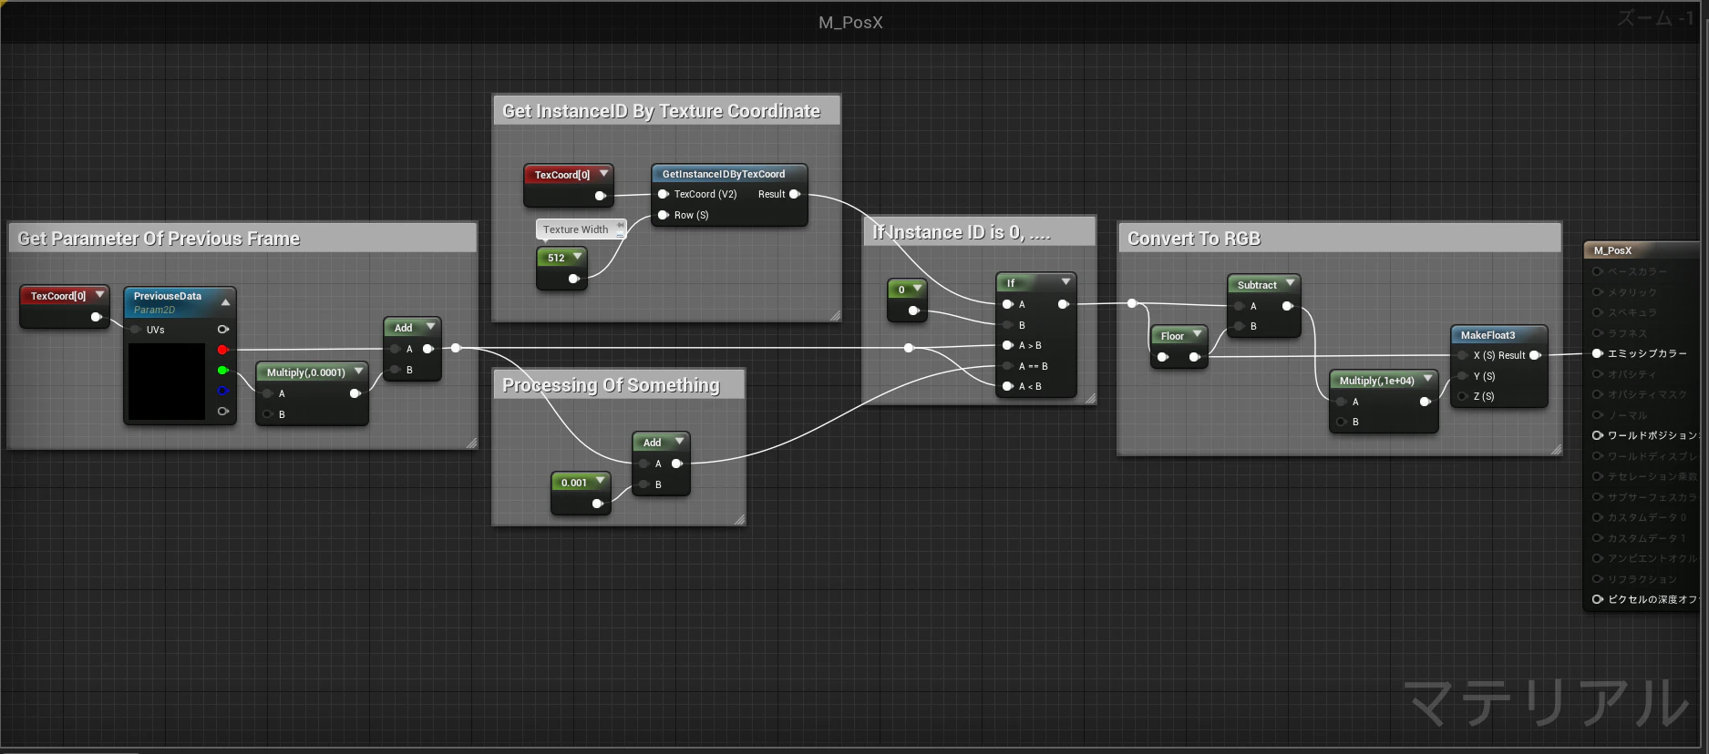
Task: Expand the If node dropdown arrow
Action: point(1066,282)
